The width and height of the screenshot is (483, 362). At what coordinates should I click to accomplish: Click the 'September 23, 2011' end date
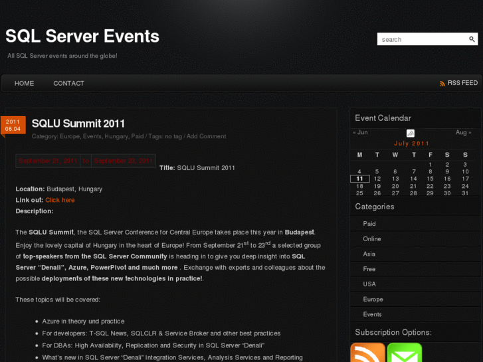coord(123,161)
